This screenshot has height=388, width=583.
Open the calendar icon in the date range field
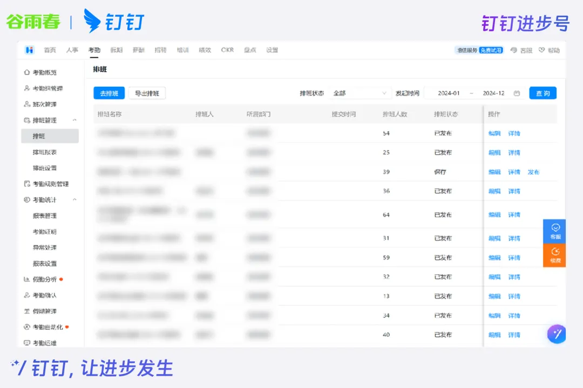pyautogui.click(x=517, y=93)
